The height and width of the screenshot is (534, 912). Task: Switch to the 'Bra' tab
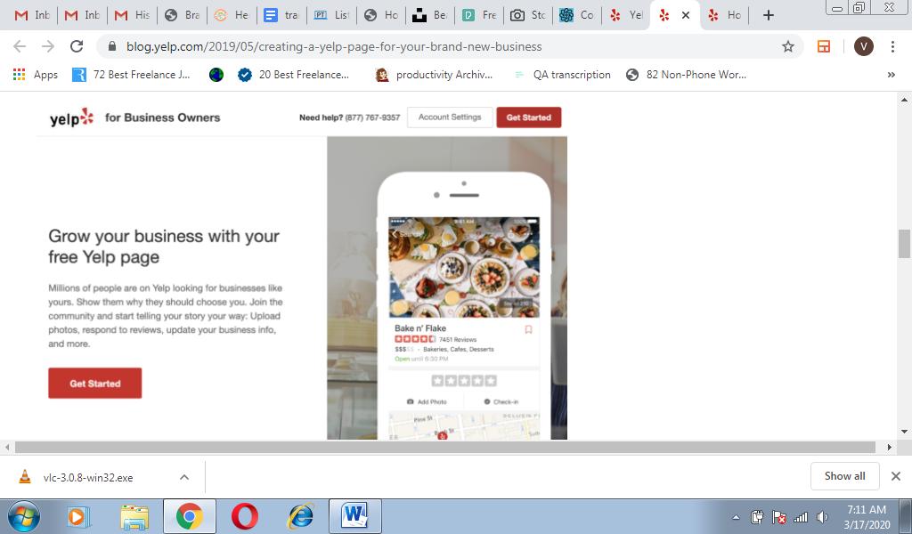[182, 15]
